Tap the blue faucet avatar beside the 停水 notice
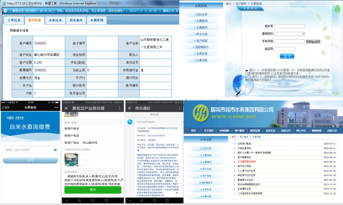This screenshot has height=205, width=343. (x=130, y=122)
